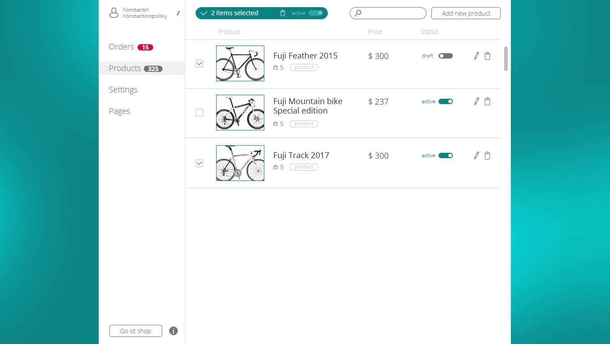Delete Fuji Mountain bike Special edition
The image size is (610, 344).
487,101
